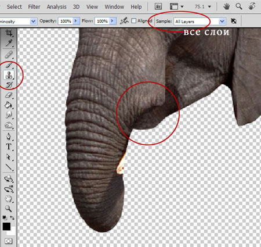This screenshot has height=247, width=261.
Task: Expand the Opacity slider arrow
Action: click(76, 21)
